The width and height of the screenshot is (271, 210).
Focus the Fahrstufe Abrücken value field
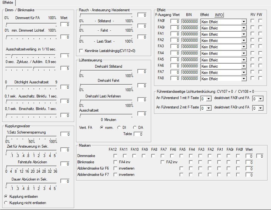click(65, 164)
